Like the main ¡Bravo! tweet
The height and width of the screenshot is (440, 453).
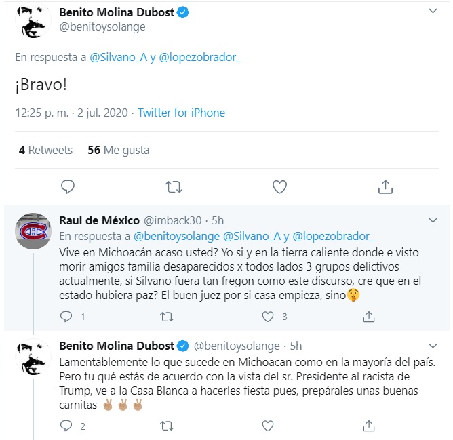pyautogui.click(x=279, y=186)
